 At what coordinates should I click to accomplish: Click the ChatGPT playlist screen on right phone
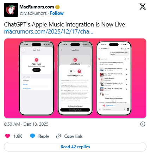114,78
